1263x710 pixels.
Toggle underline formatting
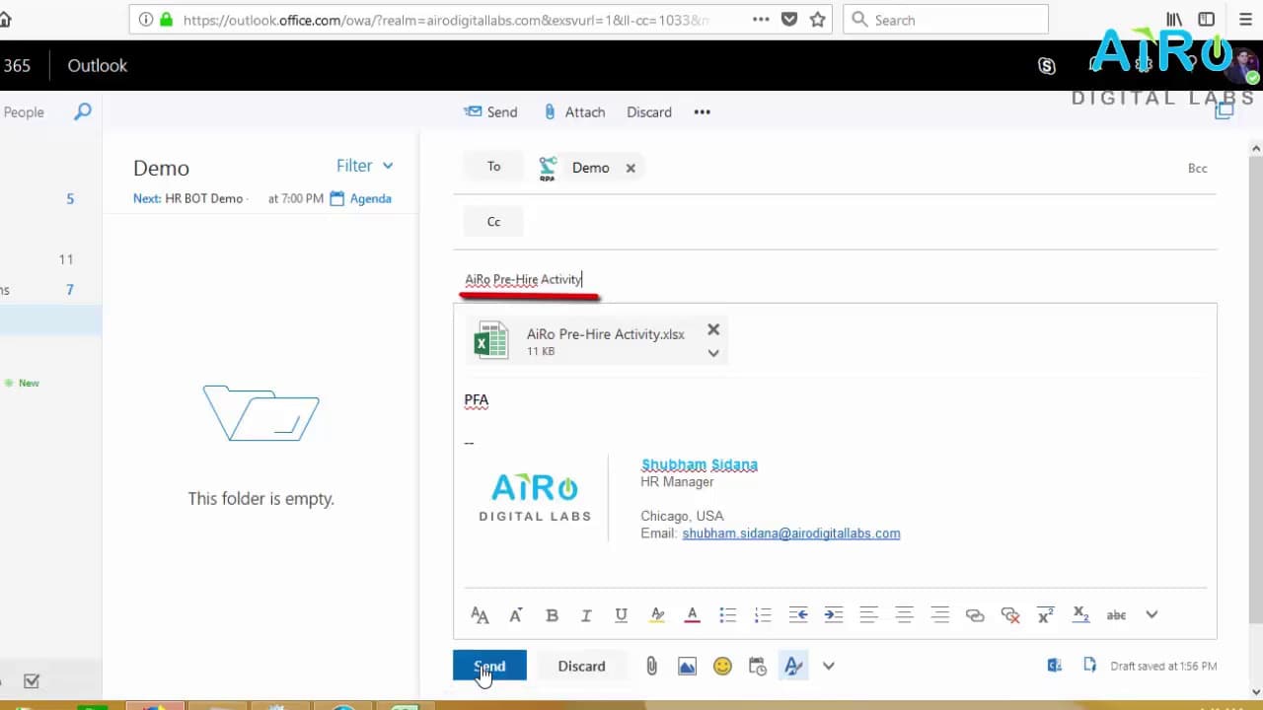(x=621, y=615)
